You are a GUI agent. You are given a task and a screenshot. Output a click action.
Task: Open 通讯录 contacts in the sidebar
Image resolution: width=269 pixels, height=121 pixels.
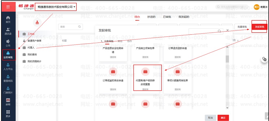[8, 31]
